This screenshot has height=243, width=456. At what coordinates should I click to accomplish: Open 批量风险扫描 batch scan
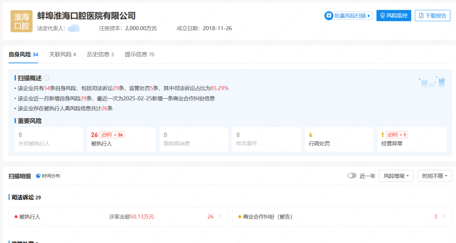348,16
